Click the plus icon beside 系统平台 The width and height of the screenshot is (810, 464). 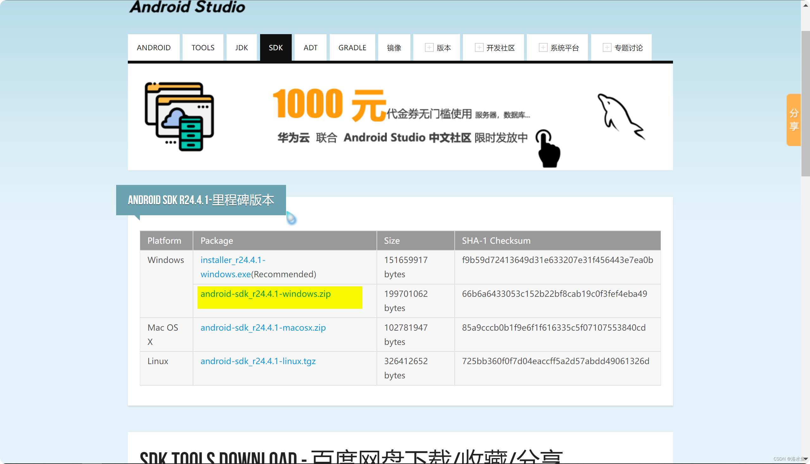pyautogui.click(x=543, y=47)
